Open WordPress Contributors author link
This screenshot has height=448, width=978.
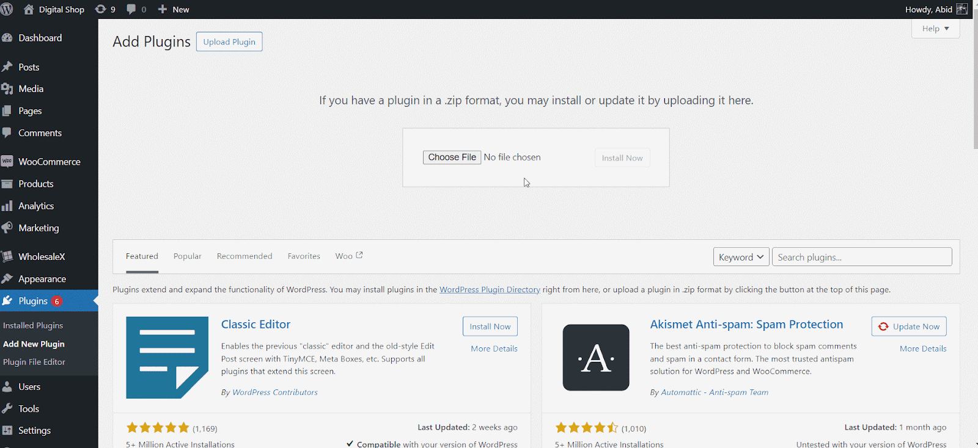[x=275, y=392]
